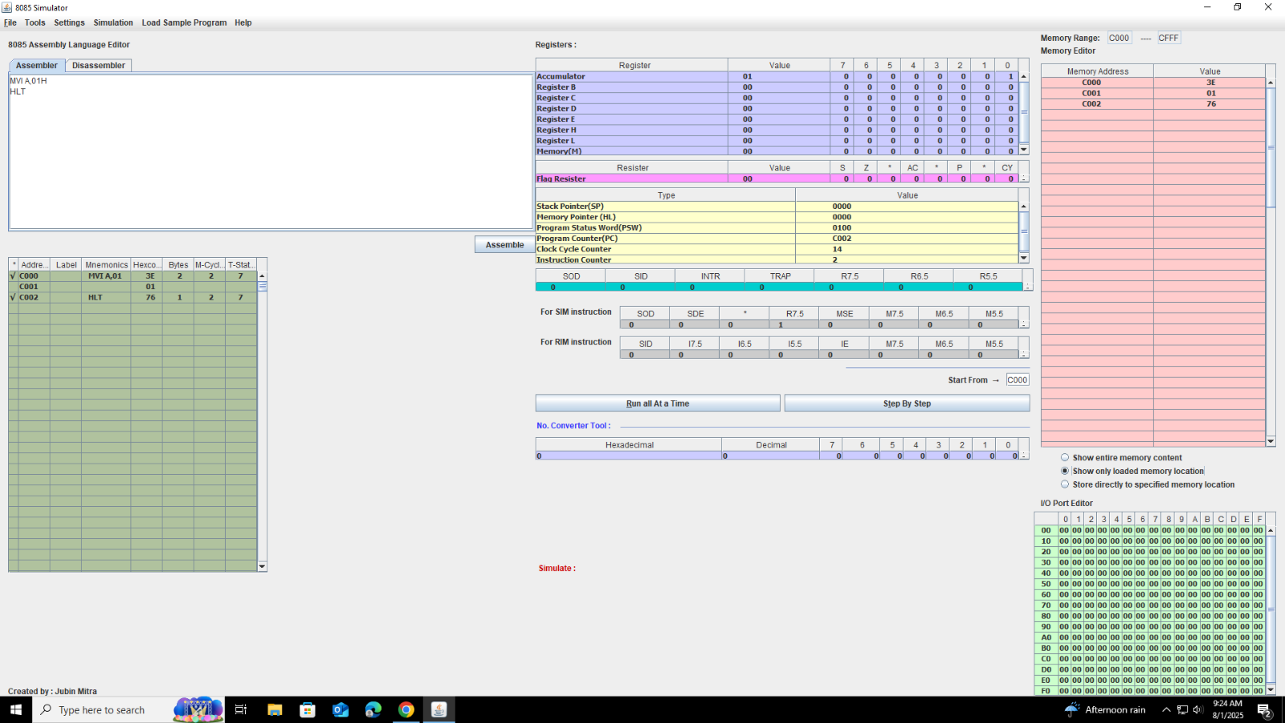The width and height of the screenshot is (1285, 723).
Task: Toggle breakpoint checkbox for address C000 row
Action: coord(13,276)
